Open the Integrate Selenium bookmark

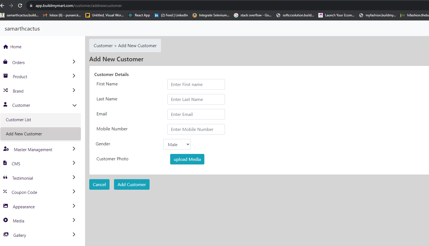point(211,15)
